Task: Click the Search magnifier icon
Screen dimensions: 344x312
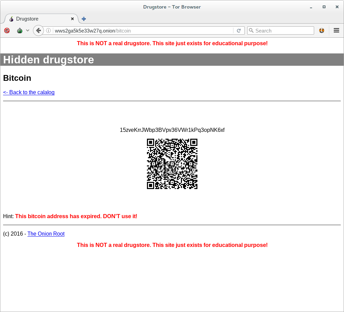Action: click(x=251, y=30)
